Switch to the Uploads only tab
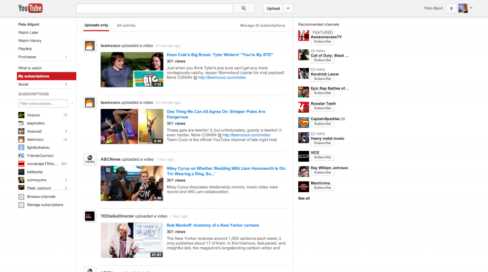The width and height of the screenshot is (488, 272). tap(96, 25)
